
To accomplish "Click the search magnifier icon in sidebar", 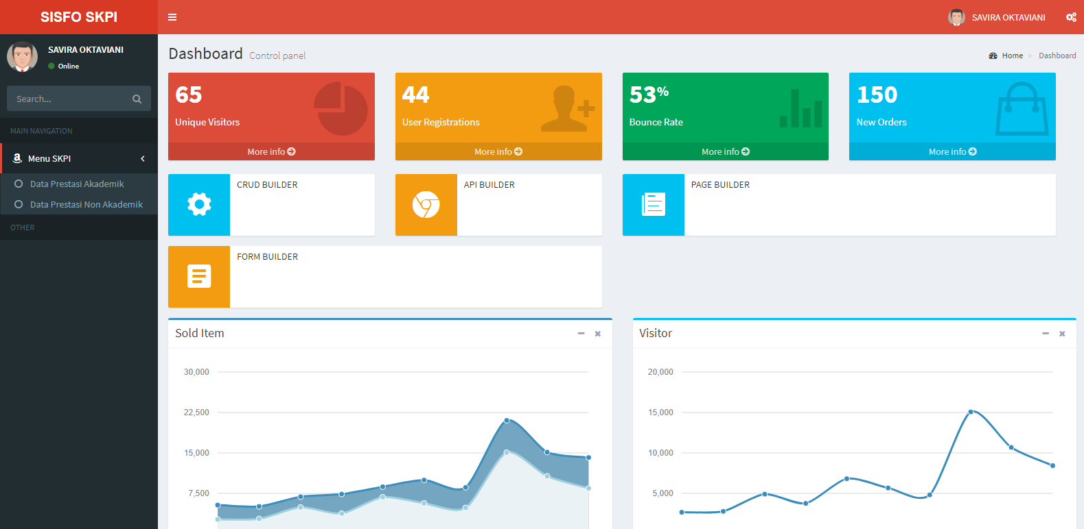I will tap(137, 99).
